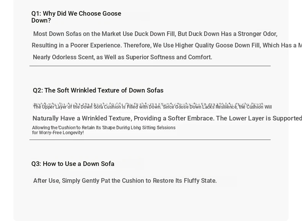Click the words 'Duck Down Fill' in Q1 answer
This screenshot has height=221, width=302.
click(155, 34)
